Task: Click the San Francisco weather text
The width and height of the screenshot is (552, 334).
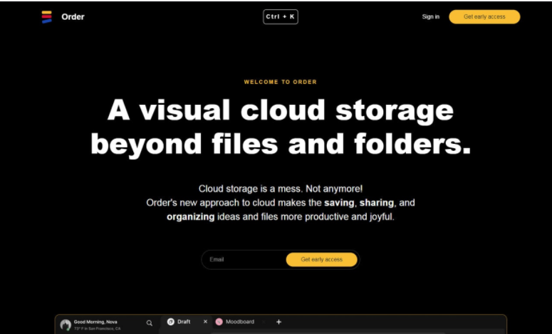Action: 97,329
